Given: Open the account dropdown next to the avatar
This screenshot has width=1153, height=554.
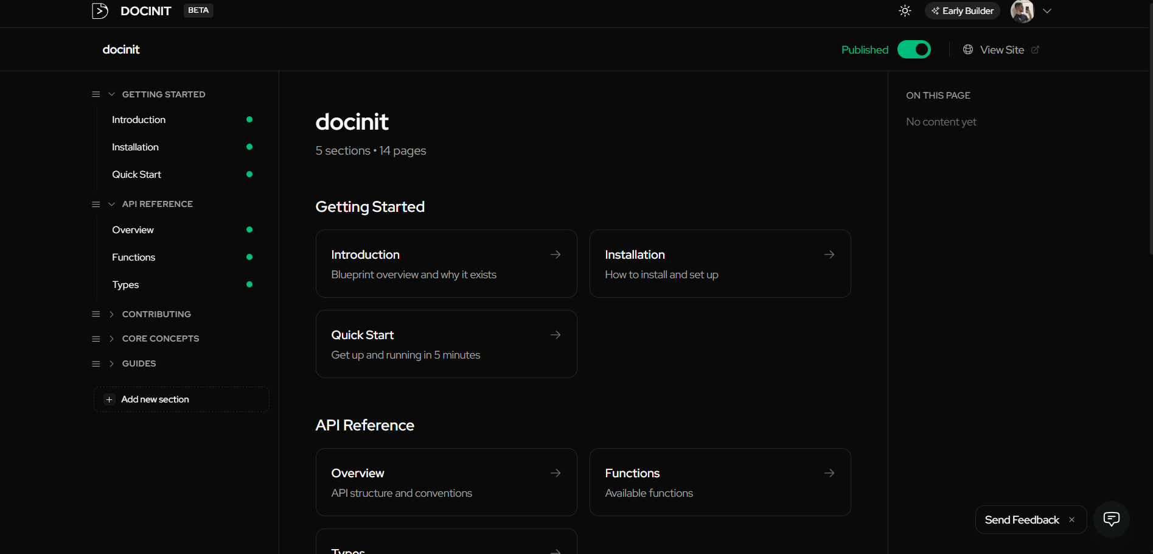Looking at the screenshot, I should pos(1047,10).
